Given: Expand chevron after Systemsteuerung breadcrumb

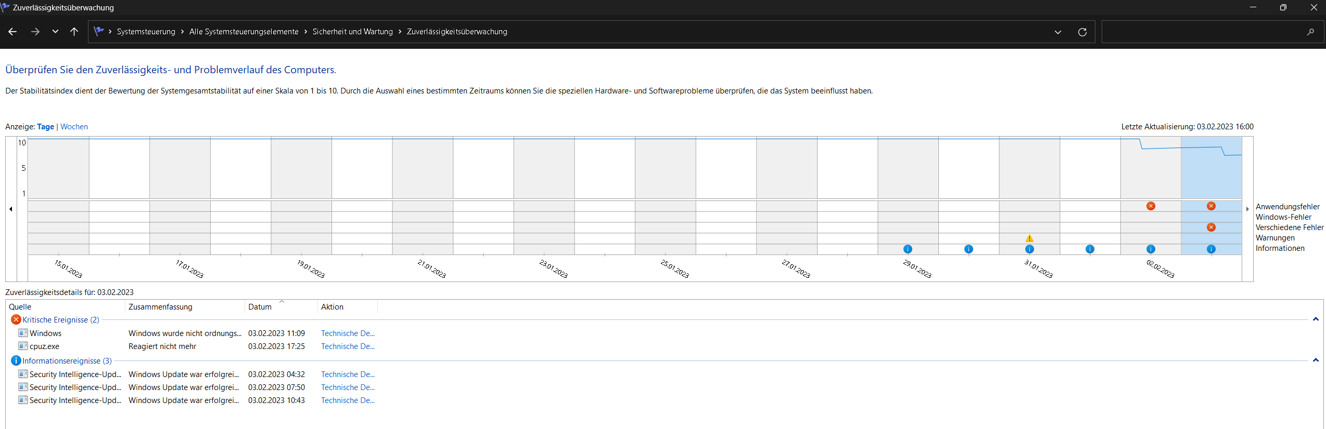Looking at the screenshot, I should click(x=183, y=32).
